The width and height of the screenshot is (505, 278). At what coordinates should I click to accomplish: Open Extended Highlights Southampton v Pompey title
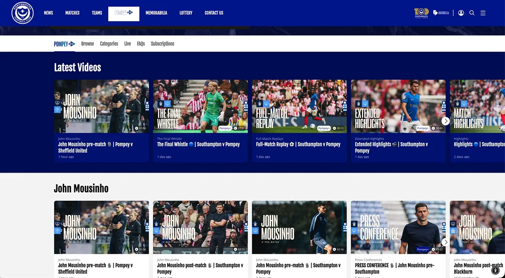[391, 147]
